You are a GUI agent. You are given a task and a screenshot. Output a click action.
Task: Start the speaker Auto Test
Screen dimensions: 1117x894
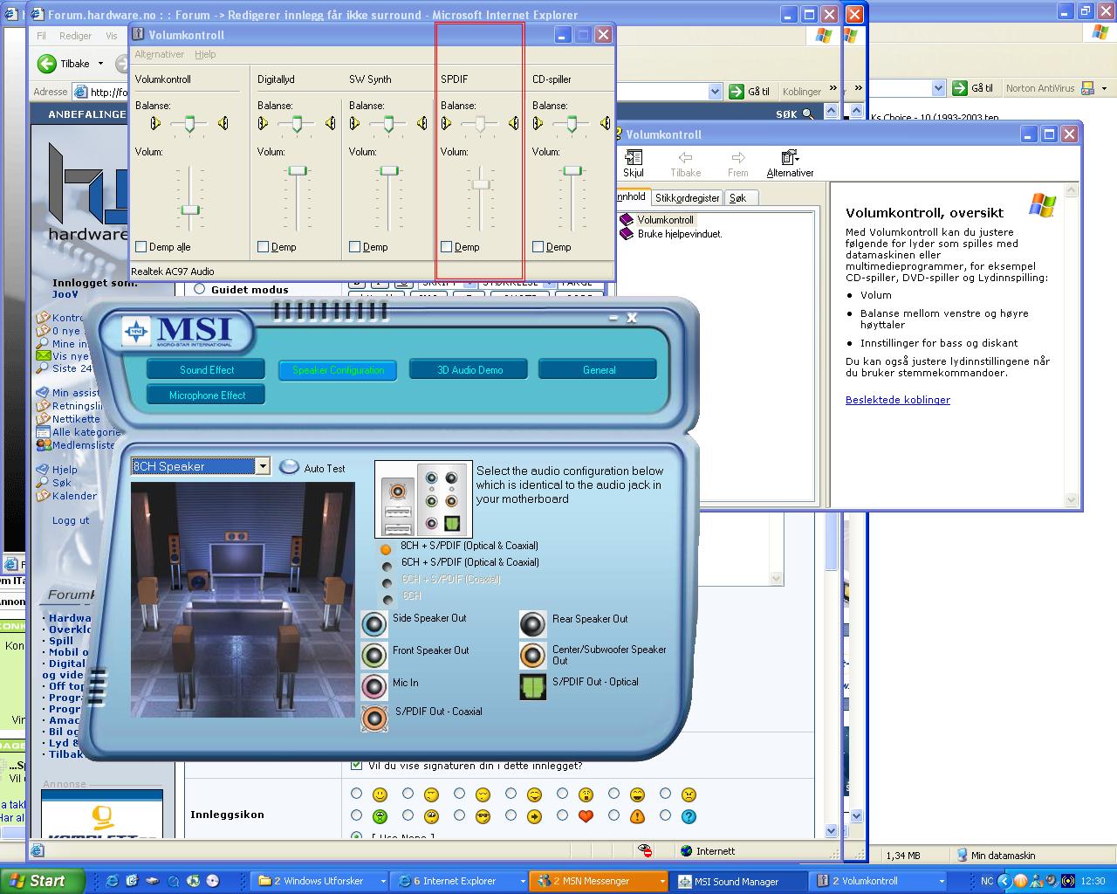click(x=290, y=468)
